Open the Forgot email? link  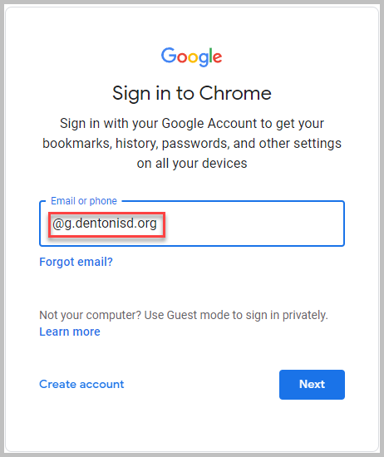tap(76, 262)
